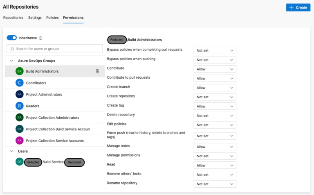
Task: Collapse the Azure DevOps Groups section
Action: [x=11, y=61]
